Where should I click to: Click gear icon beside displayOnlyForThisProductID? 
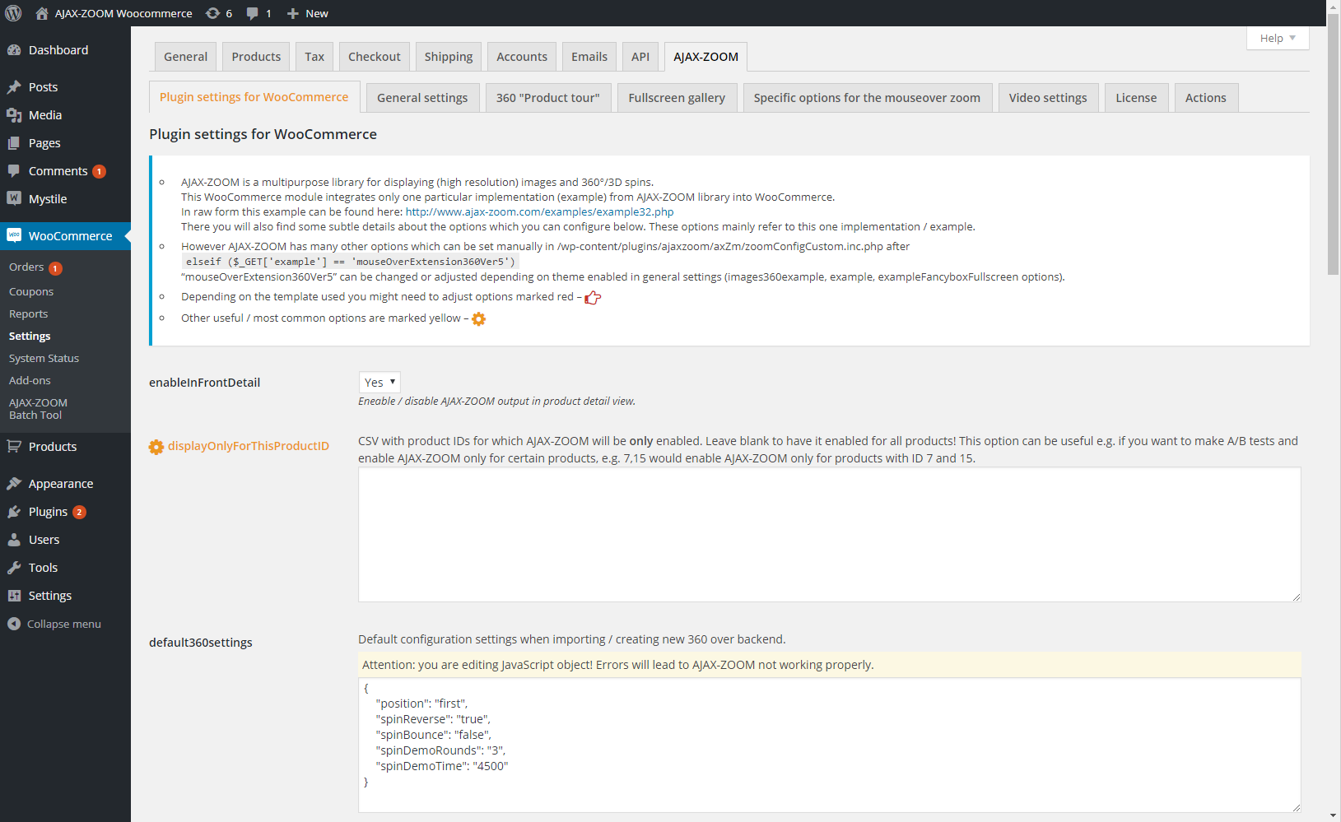pyautogui.click(x=156, y=447)
